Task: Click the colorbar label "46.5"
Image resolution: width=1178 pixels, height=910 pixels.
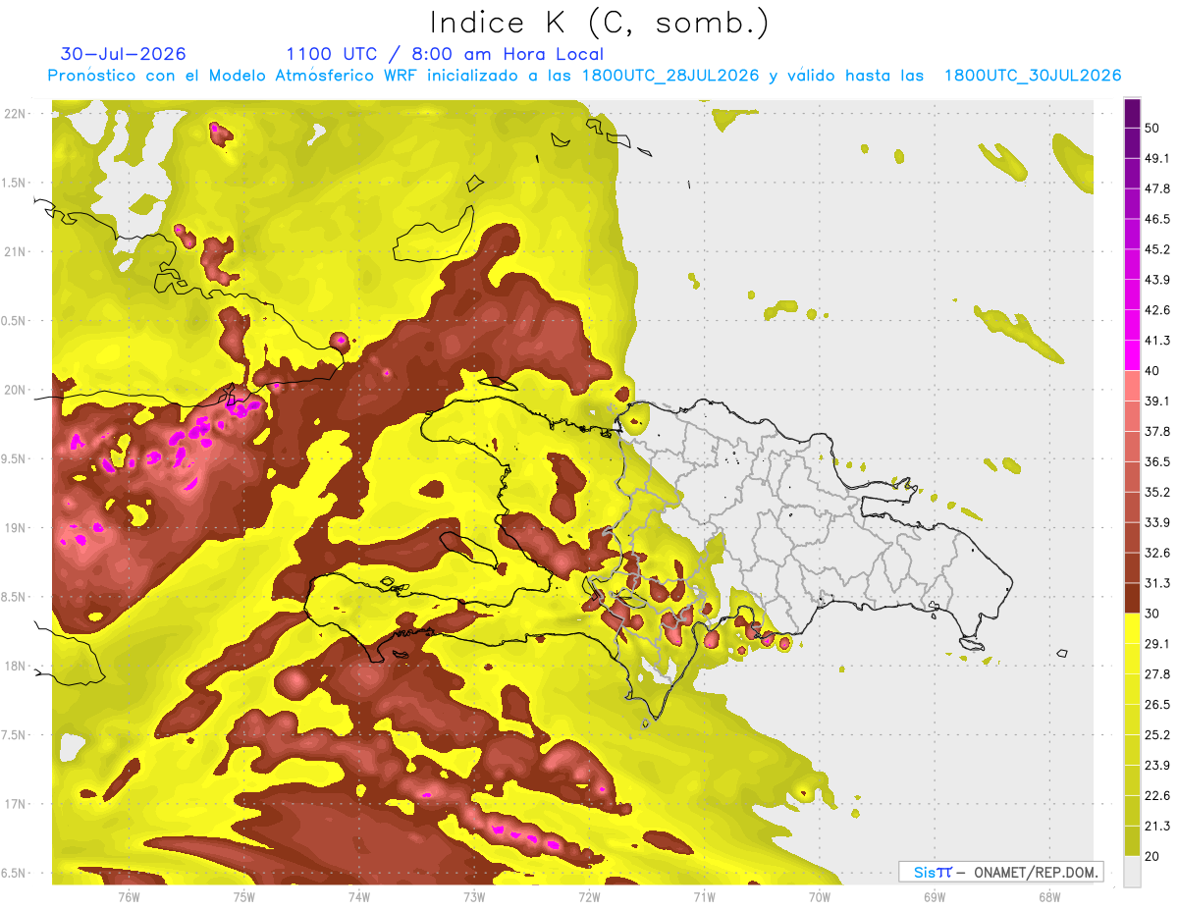Action: pyautogui.click(x=1156, y=219)
